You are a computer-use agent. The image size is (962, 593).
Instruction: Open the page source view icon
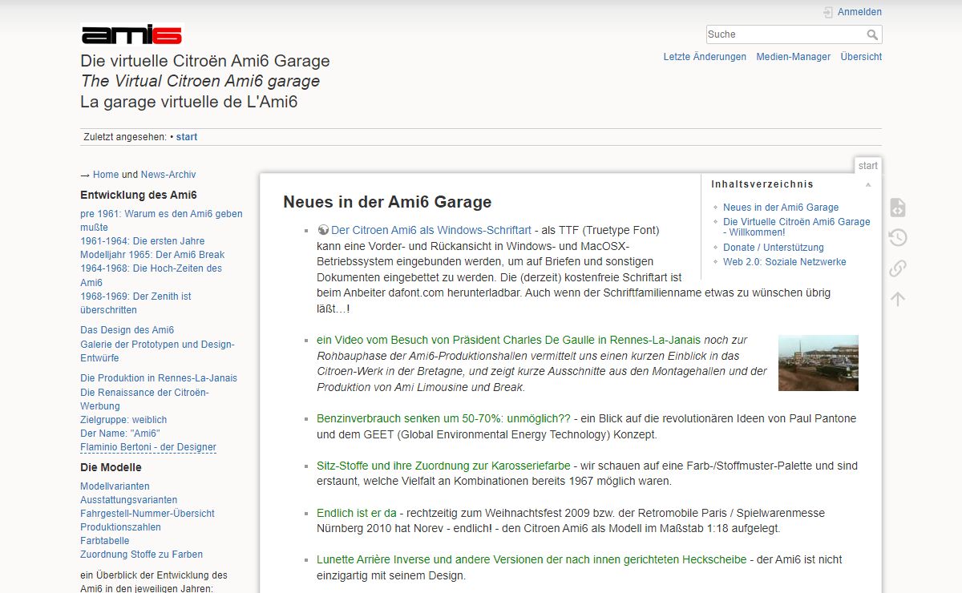click(x=898, y=208)
